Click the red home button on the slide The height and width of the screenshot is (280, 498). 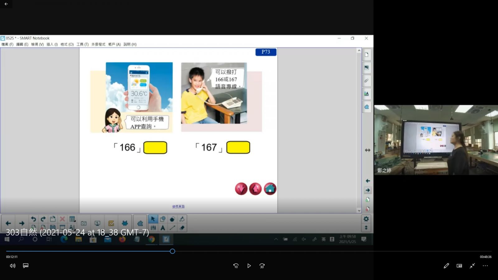tap(270, 189)
